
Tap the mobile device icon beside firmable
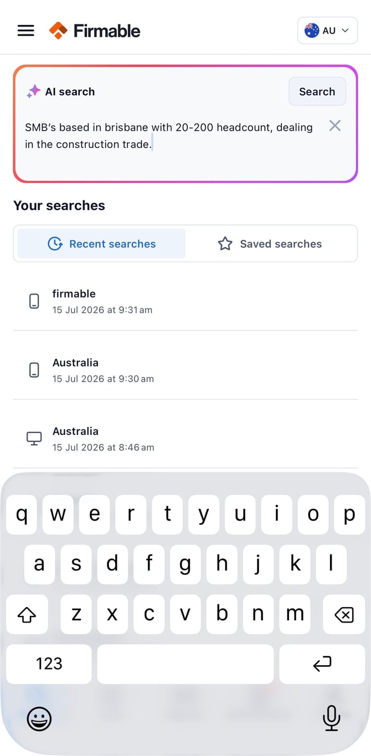[34, 301]
